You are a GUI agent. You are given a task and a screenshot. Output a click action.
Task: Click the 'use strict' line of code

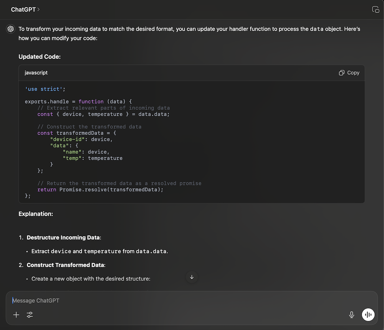point(45,89)
